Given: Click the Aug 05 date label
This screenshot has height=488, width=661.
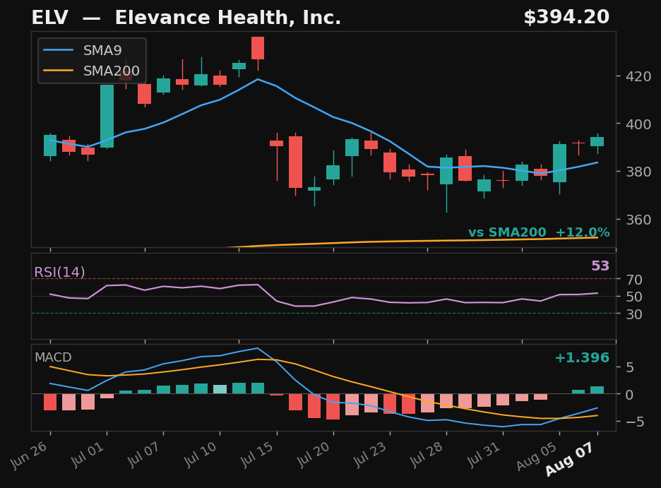Looking at the screenshot, I should pyautogui.click(x=536, y=456).
